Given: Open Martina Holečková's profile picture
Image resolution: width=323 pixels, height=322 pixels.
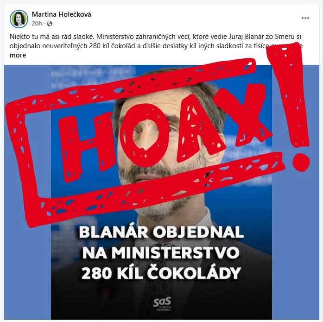Looking at the screenshot, I should [19, 19].
